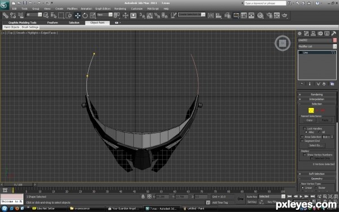Screen dimensions: 339x212
Task: Toggle the 3D Snaps icon
Action: (x=142, y=15)
